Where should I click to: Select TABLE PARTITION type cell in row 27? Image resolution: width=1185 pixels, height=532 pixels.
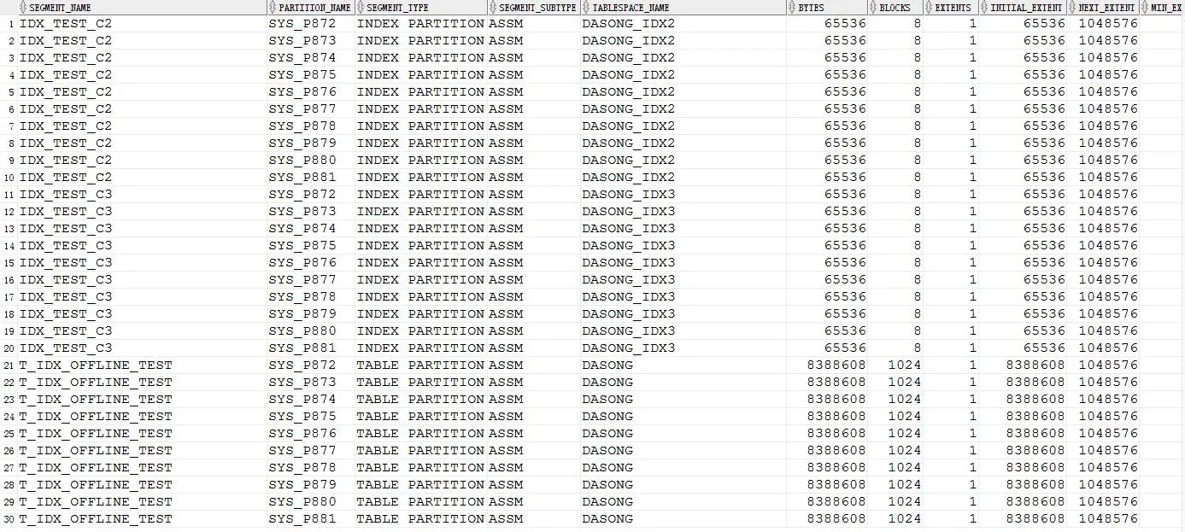click(x=420, y=467)
